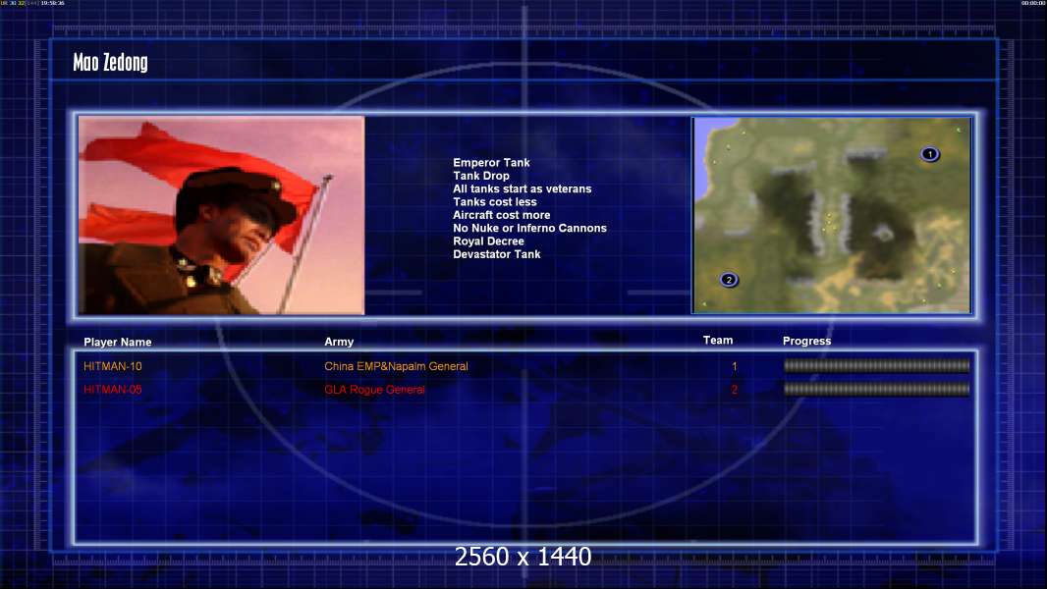Click the 'Army' column header
Image resolution: width=1047 pixels, height=589 pixels.
click(339, 342)
